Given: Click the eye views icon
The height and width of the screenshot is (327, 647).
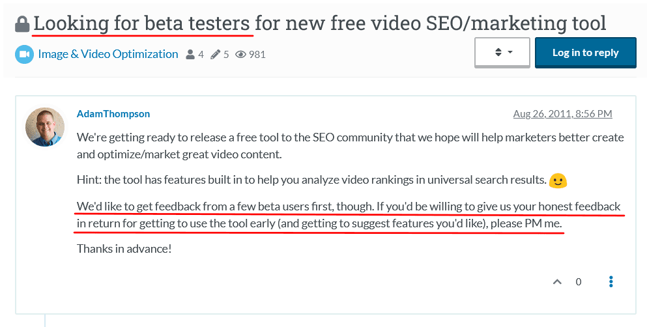Looking at the screenshot, I should pyautogui.click(x=241, y=55).
